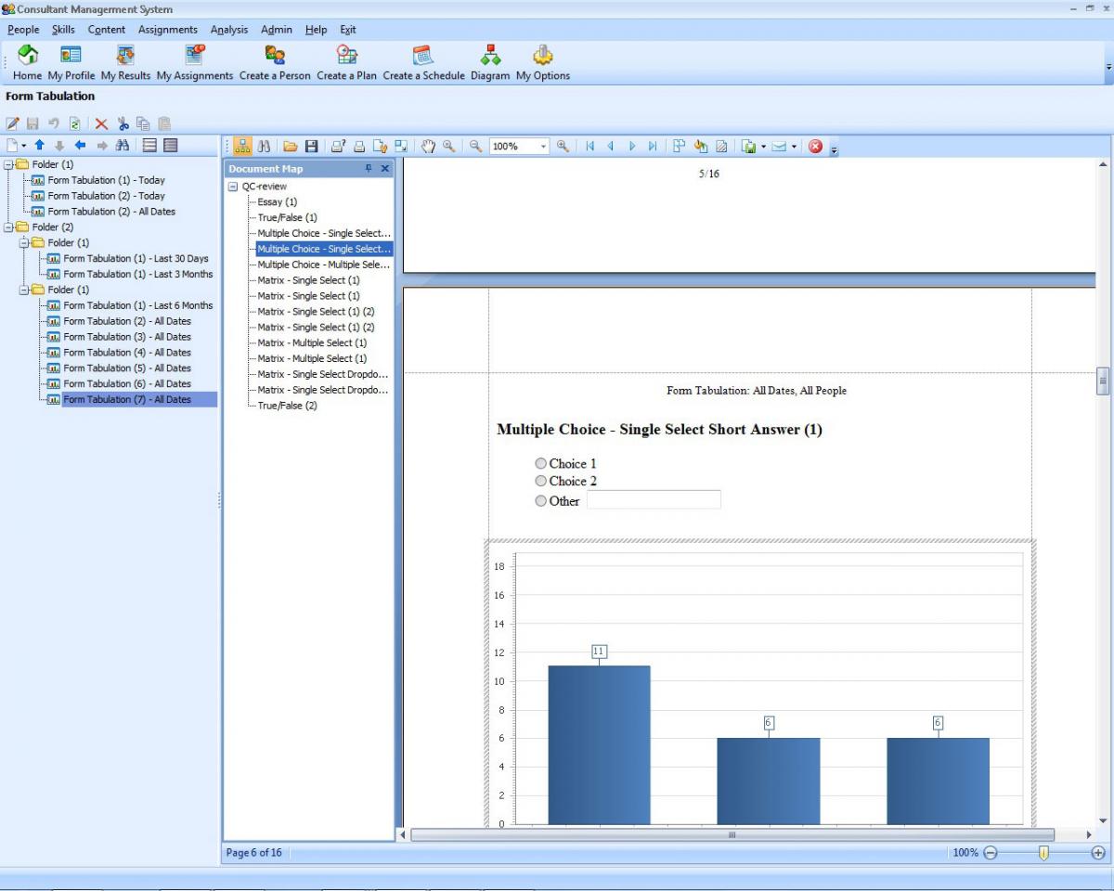Click the red X delete icon
The image size is (1114, 891).
[101, 123]
